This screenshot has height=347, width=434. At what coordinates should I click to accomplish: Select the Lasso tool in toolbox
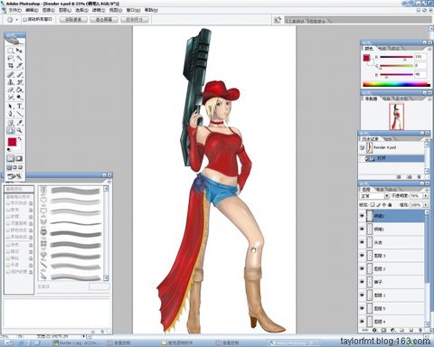(11, 58)
